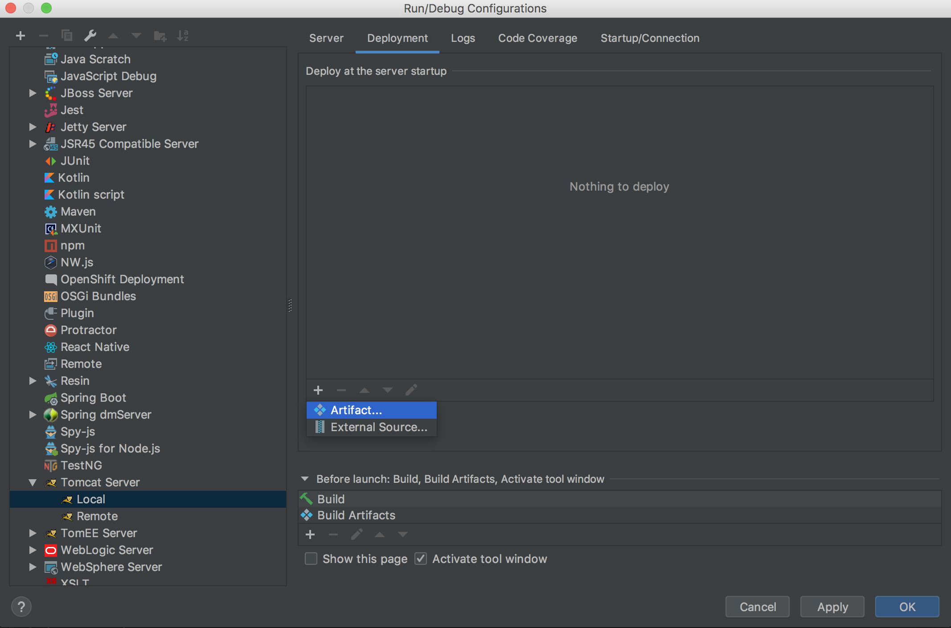The image size is (951, 628).
Task: Click the add new configuration plus icon
Action: pyautogui.click(x=20, y=36)
